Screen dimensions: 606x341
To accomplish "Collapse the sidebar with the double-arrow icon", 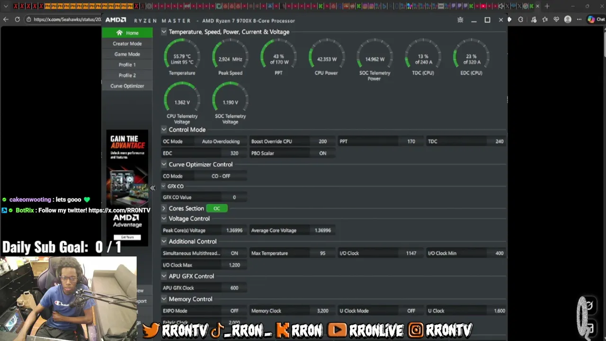I will click(152, 188).
